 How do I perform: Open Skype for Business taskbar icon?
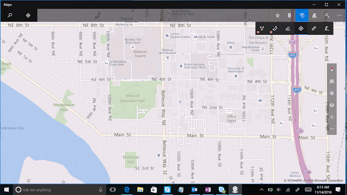point(222,190)
